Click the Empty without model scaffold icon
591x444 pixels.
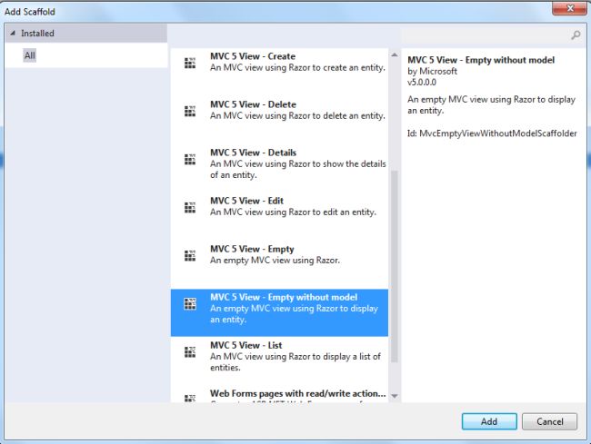[190, 303]
